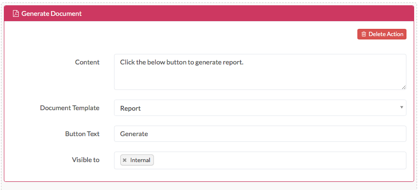The image size is (418, 190).
Task: Click the empty space in the Visible to field
Action: [280, 161]
